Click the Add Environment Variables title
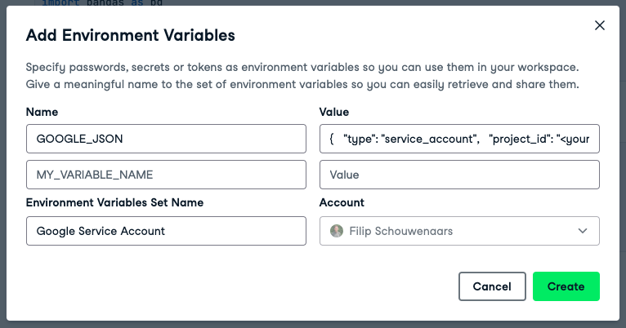 (131, 35)
